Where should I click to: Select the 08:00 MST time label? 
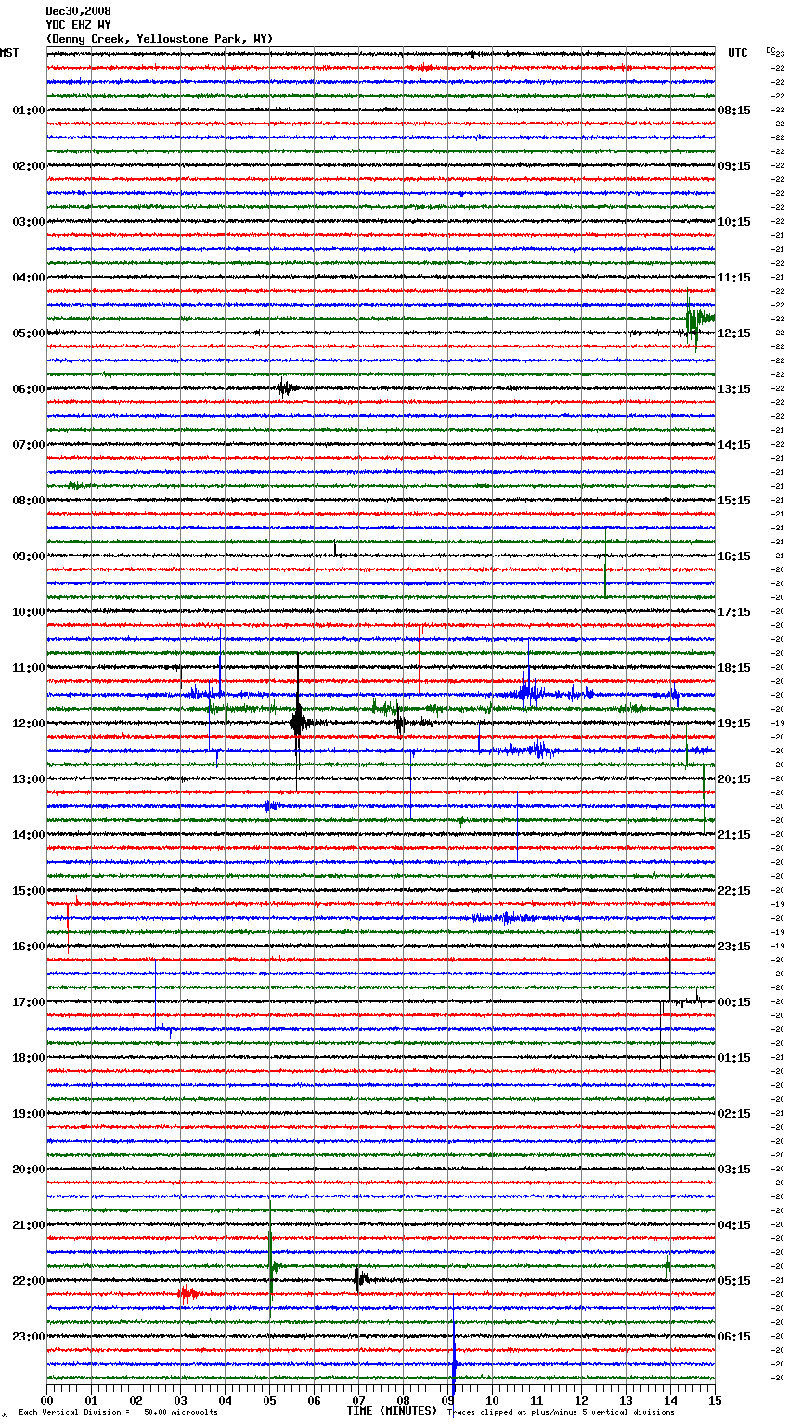(x=28, y=501)
